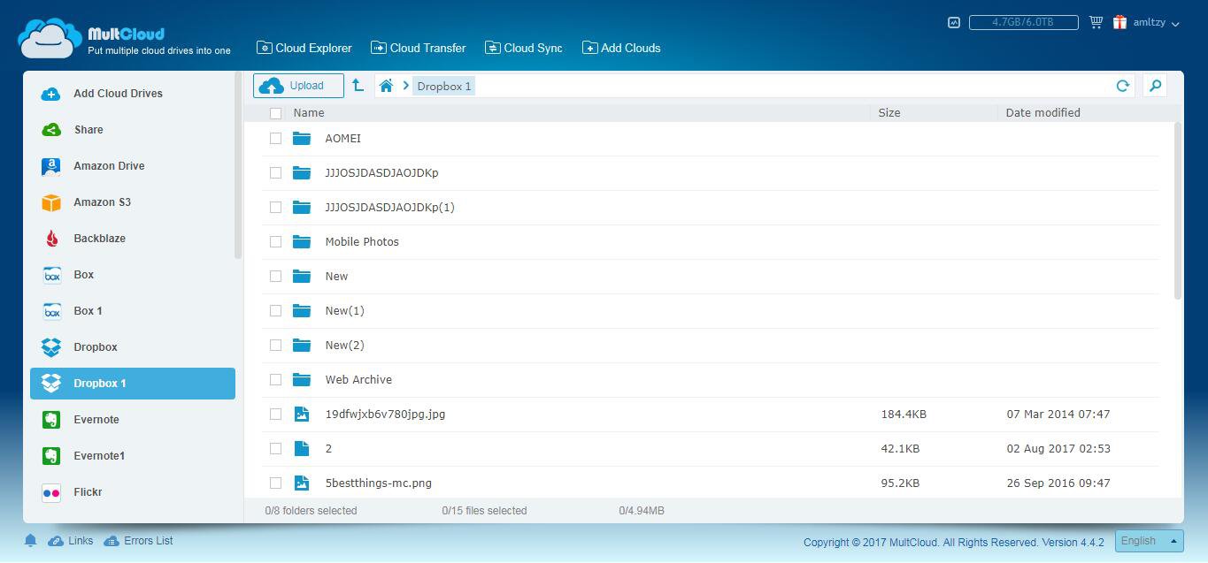Click the 5bestthings-mc.png file name

tap(378, 483)
